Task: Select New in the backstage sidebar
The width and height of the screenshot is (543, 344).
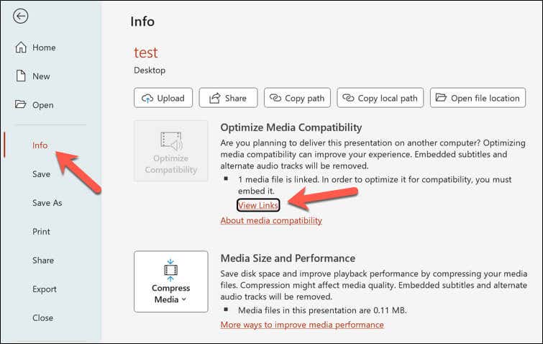Action: [x=32, y=76]
